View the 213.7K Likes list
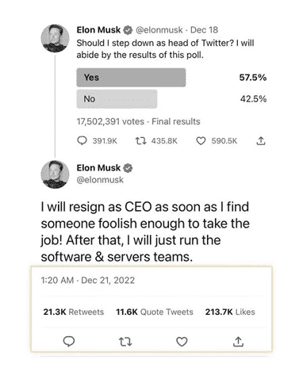 click(x=230, y=312)
